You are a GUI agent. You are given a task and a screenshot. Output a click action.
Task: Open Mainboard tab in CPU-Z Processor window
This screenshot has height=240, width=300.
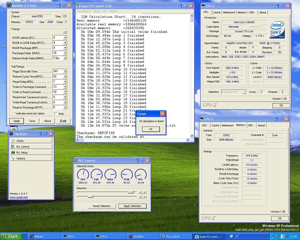[229, 12]
